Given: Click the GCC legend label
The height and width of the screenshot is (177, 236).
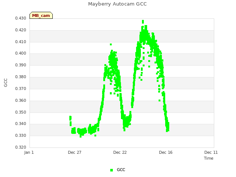Looking at the screenshot, I should tap(121, 170).
